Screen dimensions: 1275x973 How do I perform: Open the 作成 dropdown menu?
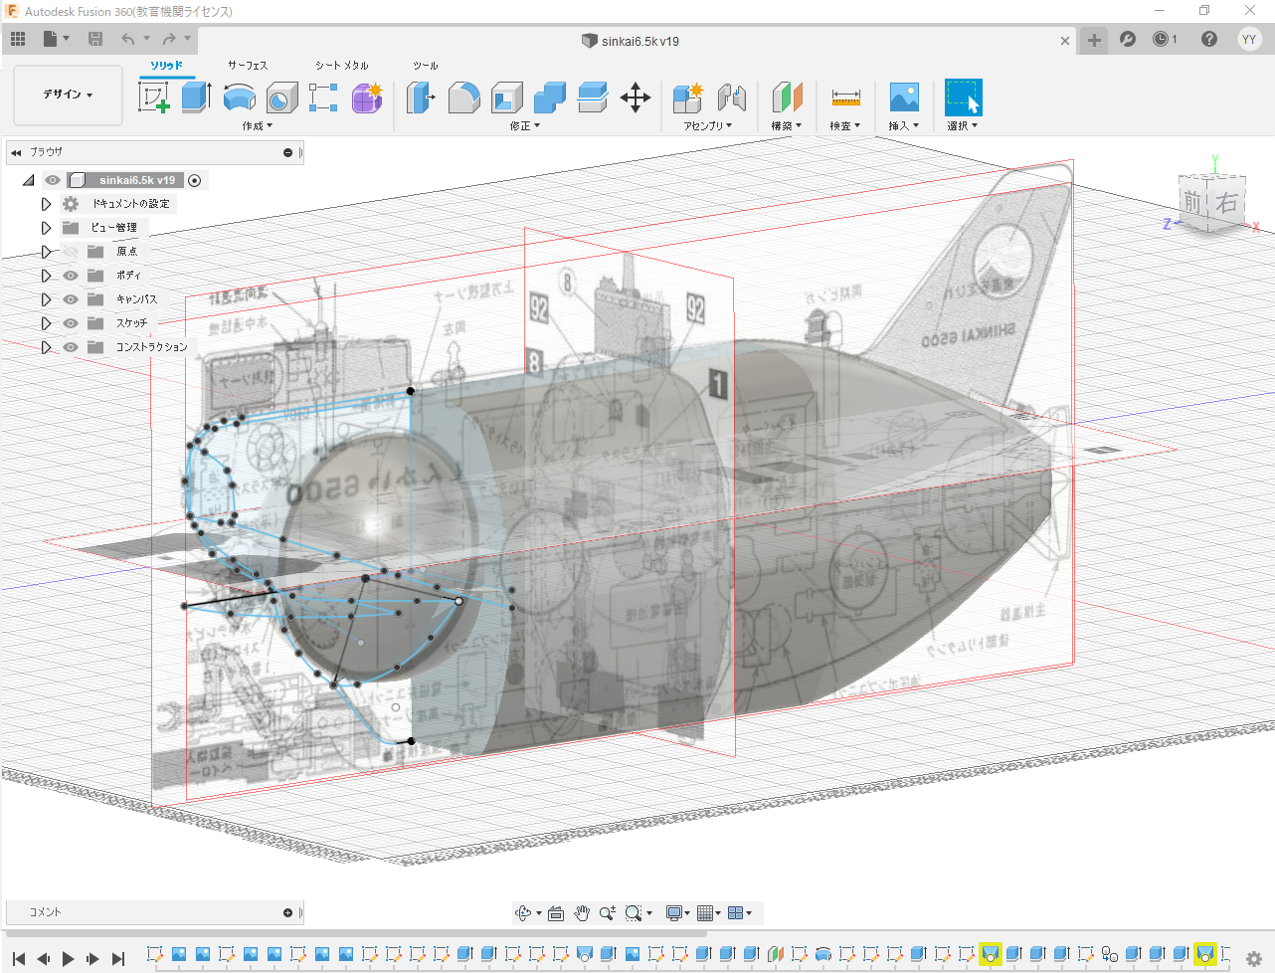tap(258, 126)
